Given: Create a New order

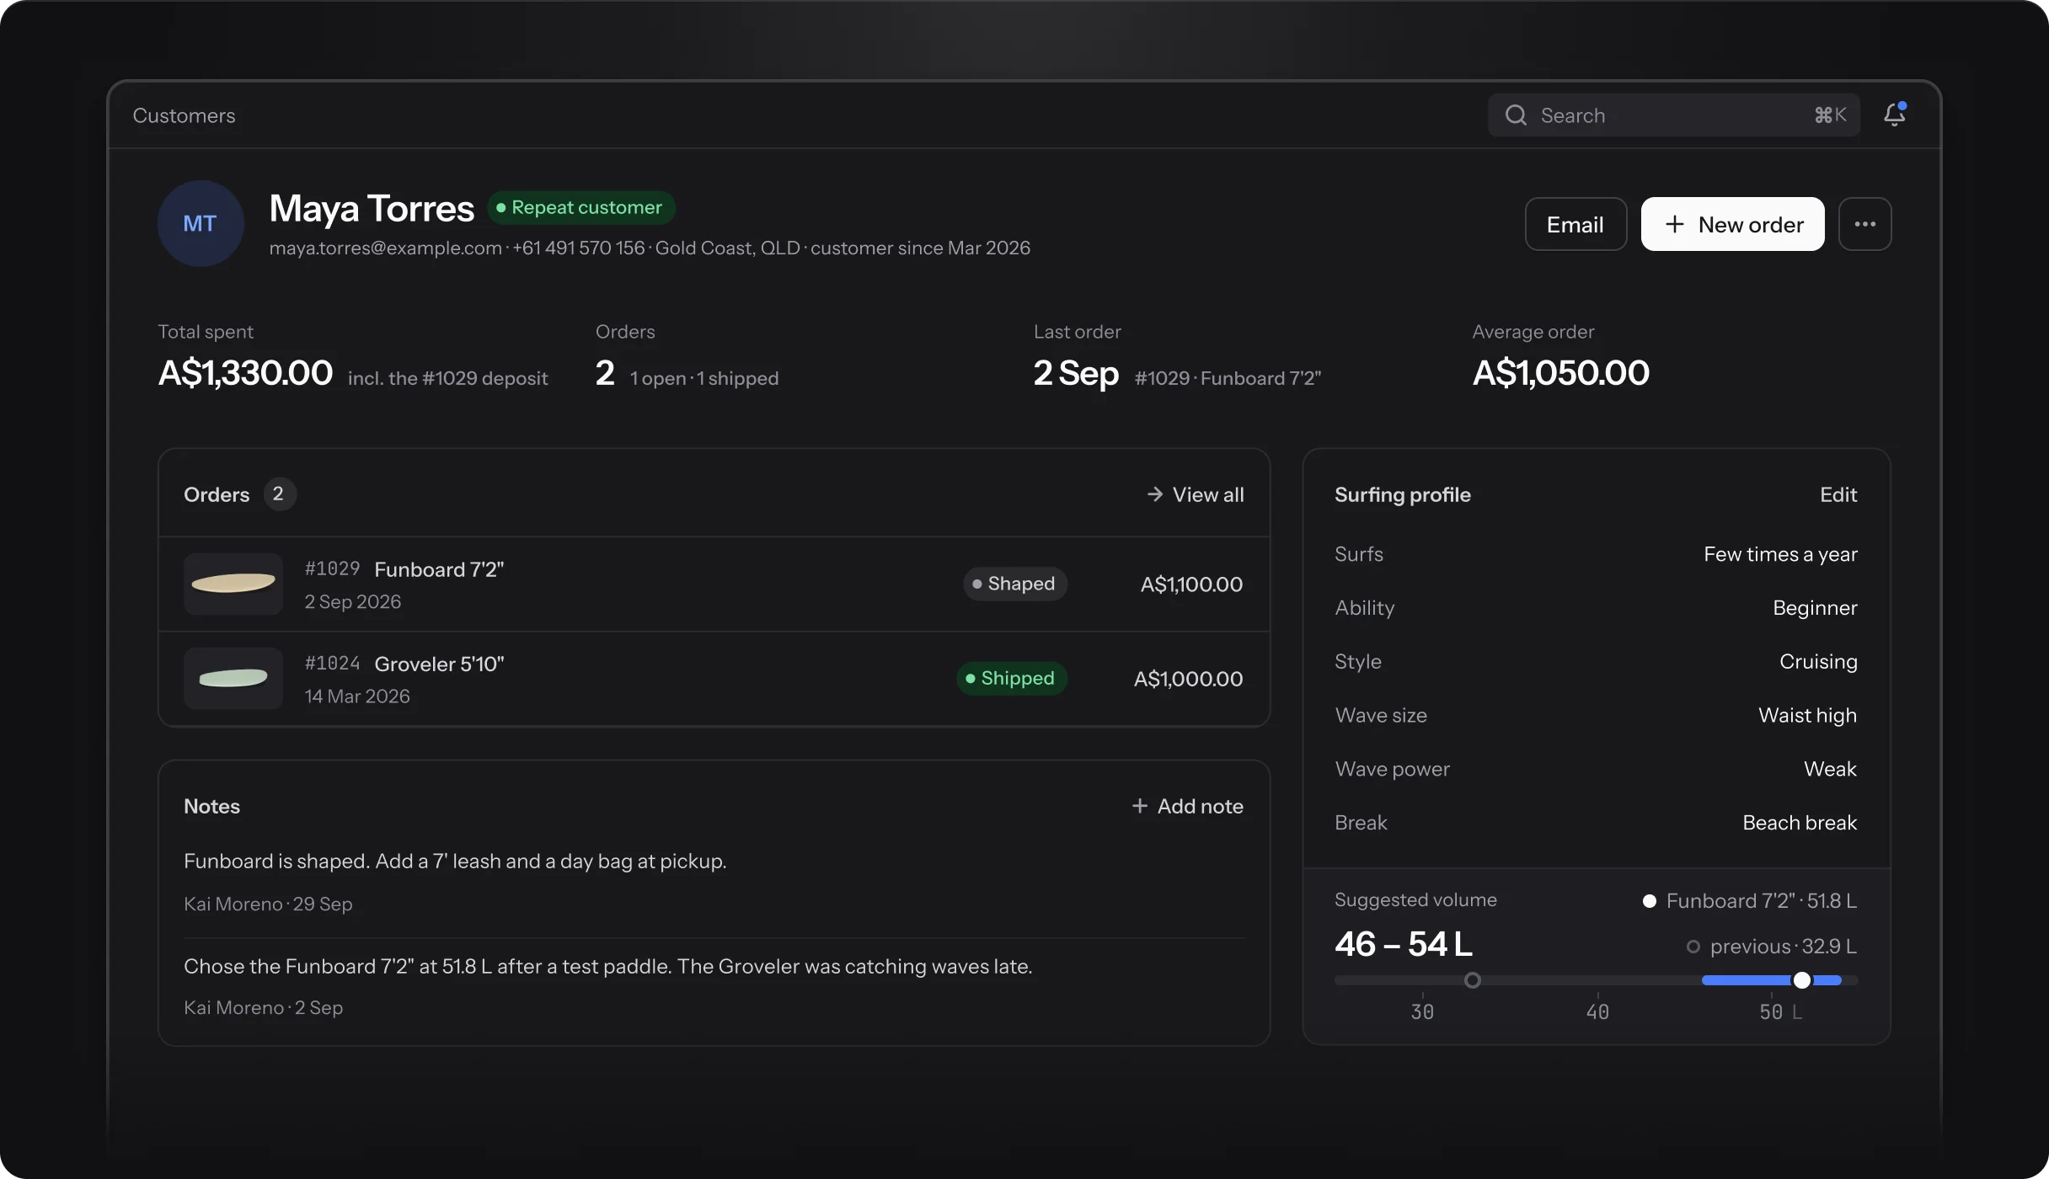Looking at the screenshot, I should 1732,224.
